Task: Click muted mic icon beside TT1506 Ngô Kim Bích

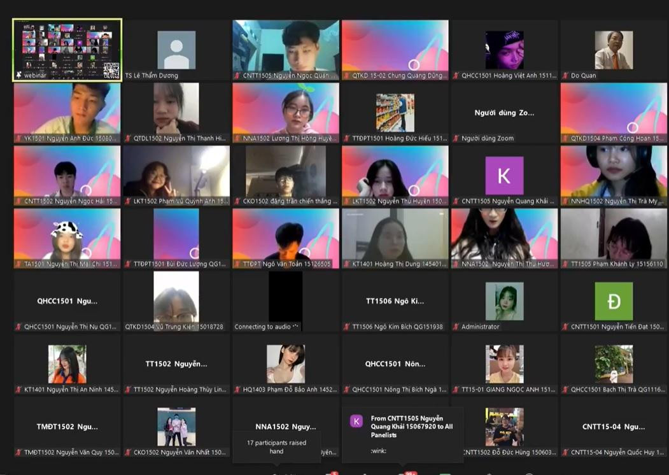Action: click(346, 327)
